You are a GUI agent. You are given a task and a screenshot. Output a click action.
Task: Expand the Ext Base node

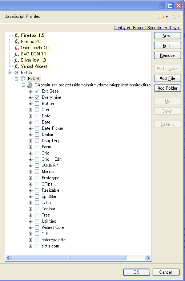point(30,91)
